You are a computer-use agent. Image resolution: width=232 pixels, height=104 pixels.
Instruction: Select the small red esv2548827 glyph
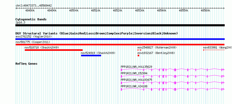[139, 50]
